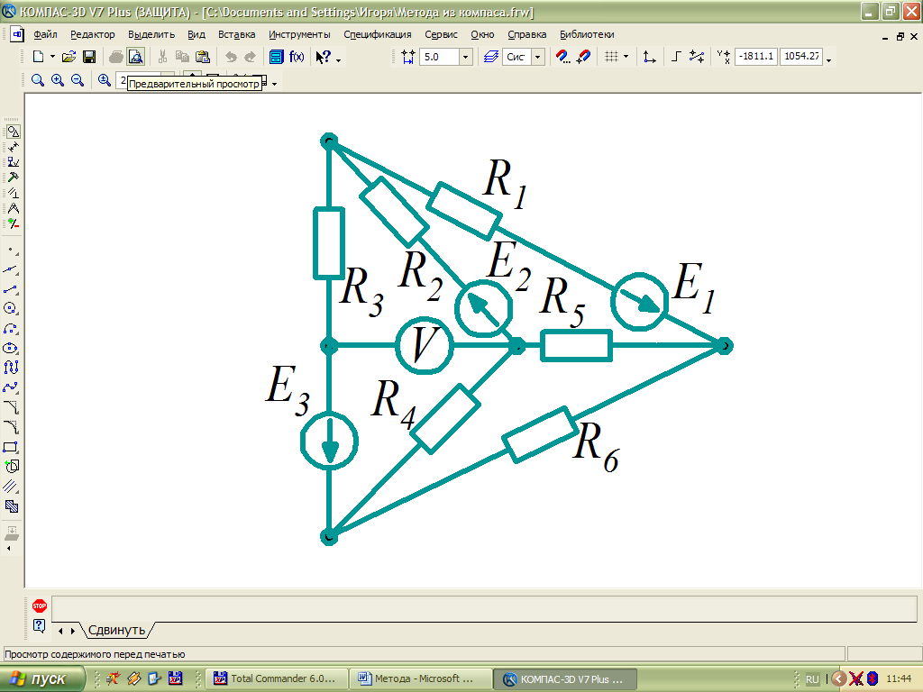Expand view toolbar options arrow in second row

[x=274, y=84]
